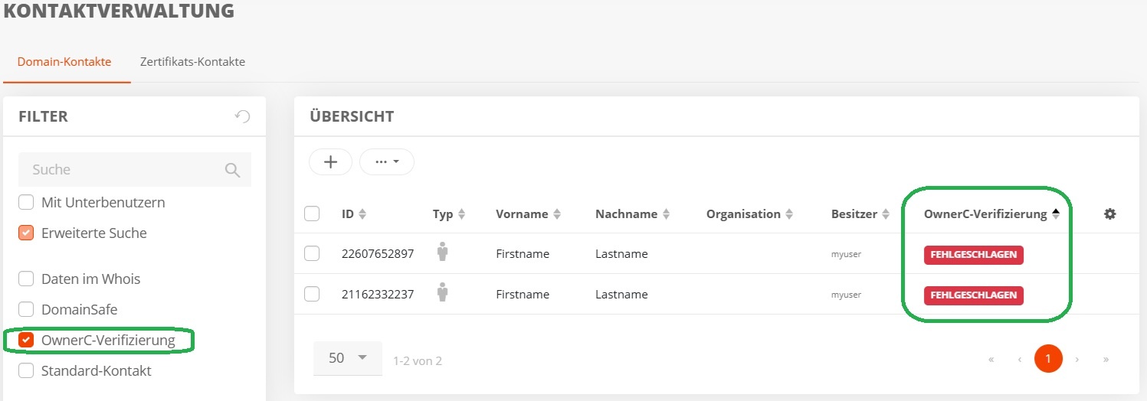Click the FEHLGESCHLAGEN badge for ID 22607652897
The height and width of the screenshot is (401, 1147).
click(974, 255)
